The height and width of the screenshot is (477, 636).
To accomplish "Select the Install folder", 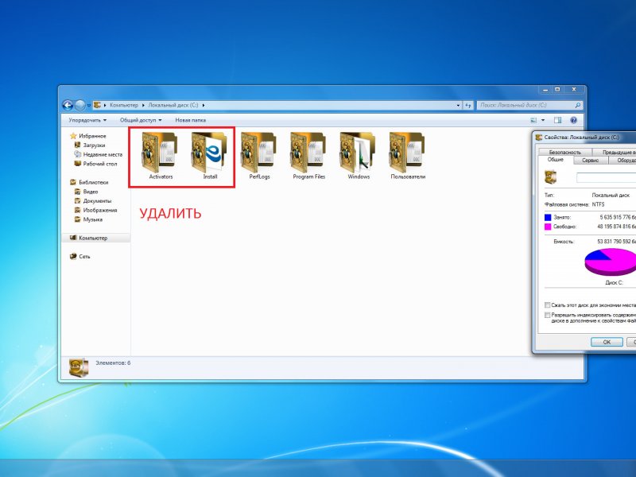I will pos(210,156).
